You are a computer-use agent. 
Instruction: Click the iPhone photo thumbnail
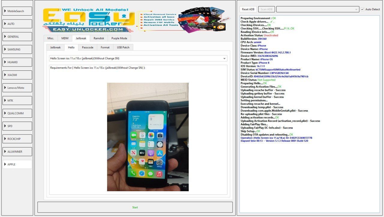148,137
